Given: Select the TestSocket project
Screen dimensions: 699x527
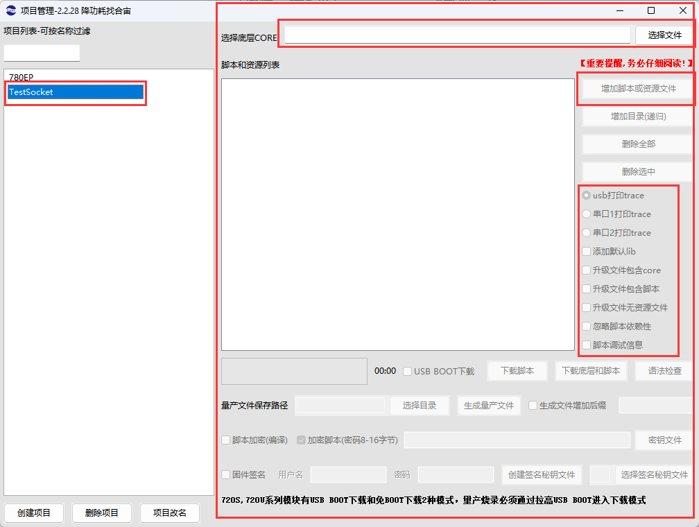Looking at the screenshot, I should [x=76, y=92].
